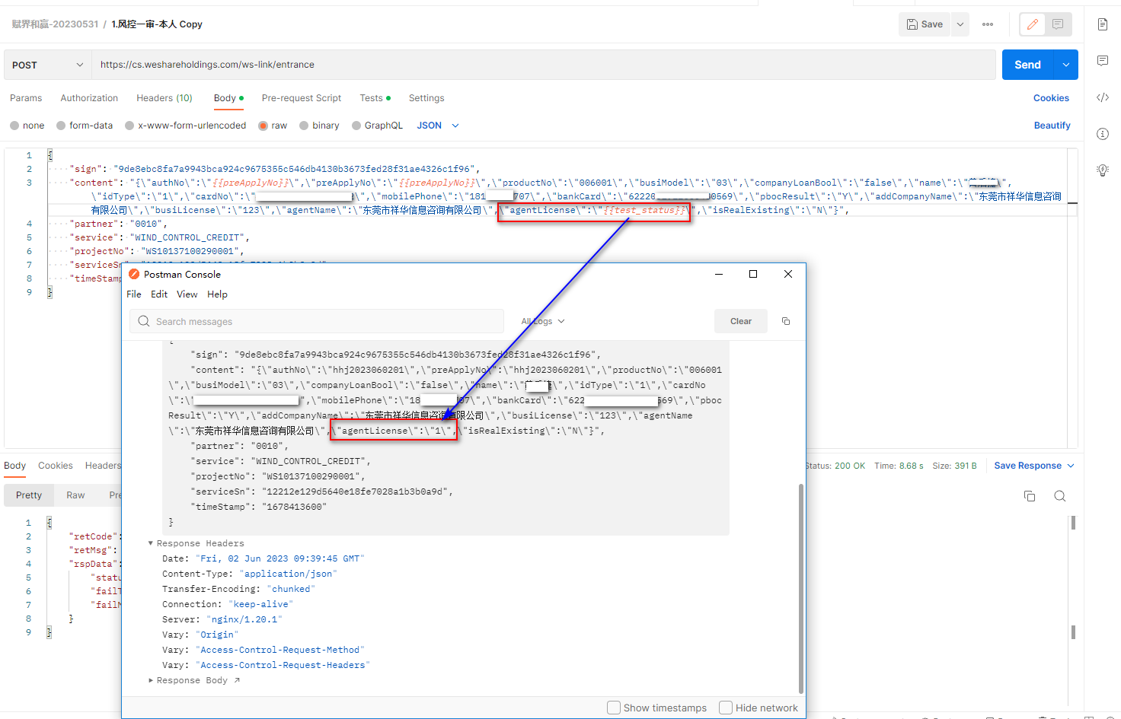Fold response JSON at line 1
The width and height of the screenshot is (1121, 719).
[x=50, y=523]
